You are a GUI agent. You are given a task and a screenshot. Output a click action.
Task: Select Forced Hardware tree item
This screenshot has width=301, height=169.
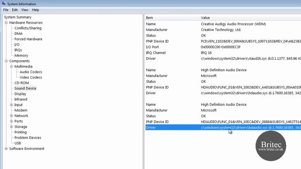pos(28,39)
